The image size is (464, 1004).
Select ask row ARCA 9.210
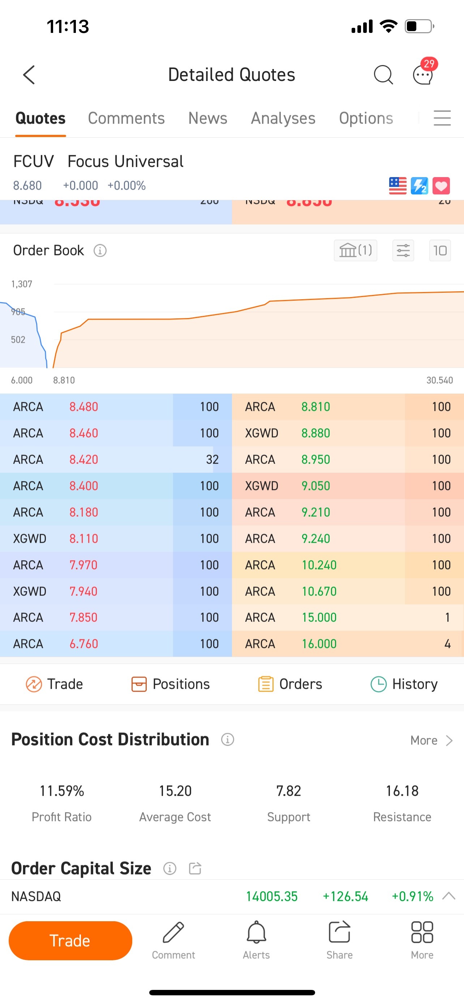pyautogui.click(x=348, y=512)
